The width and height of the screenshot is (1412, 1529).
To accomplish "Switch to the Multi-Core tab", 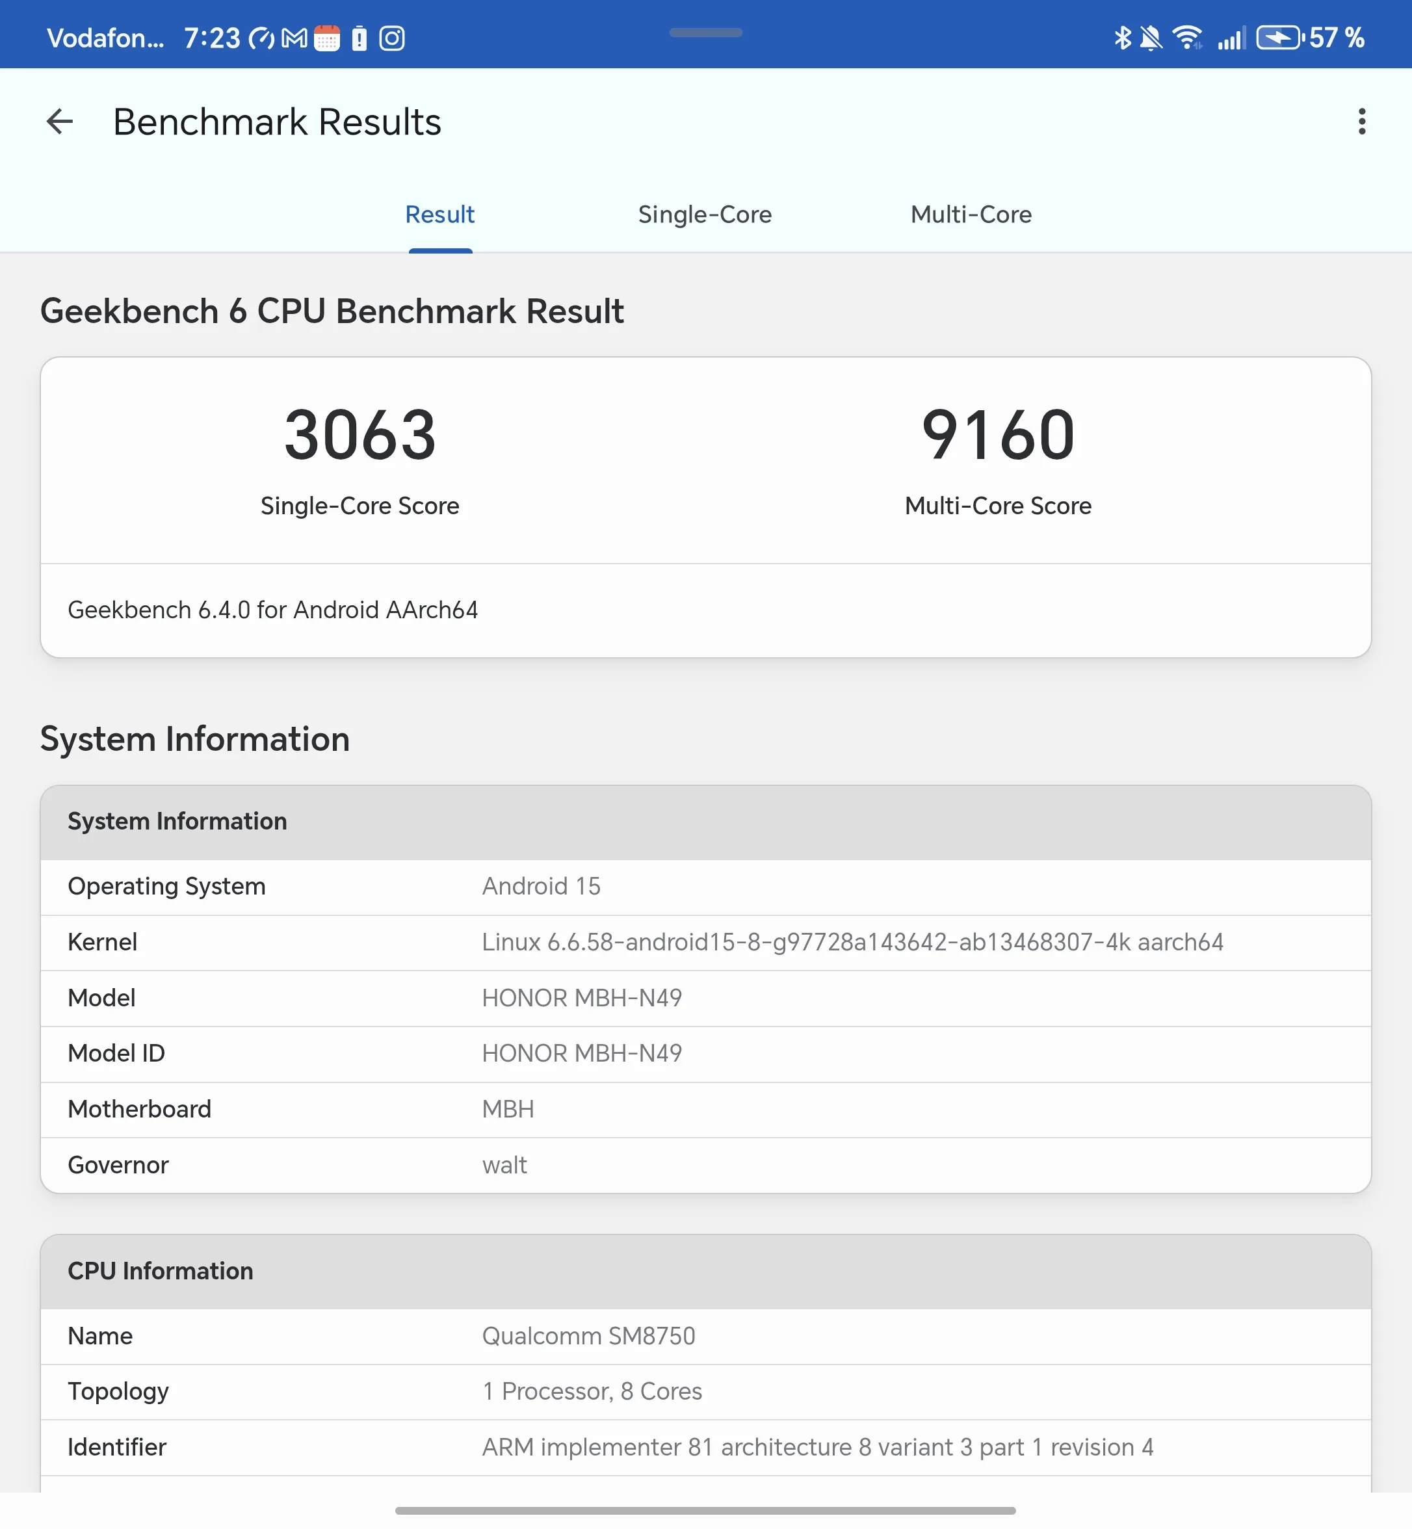I will point(971,215).
